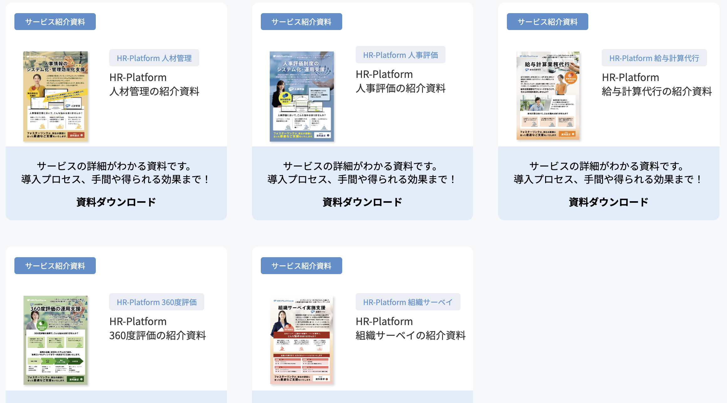The image size is (727, 403).
Task: Open the 組織サーベイ brochure thumbnail
Action: [x=302, y=340]
